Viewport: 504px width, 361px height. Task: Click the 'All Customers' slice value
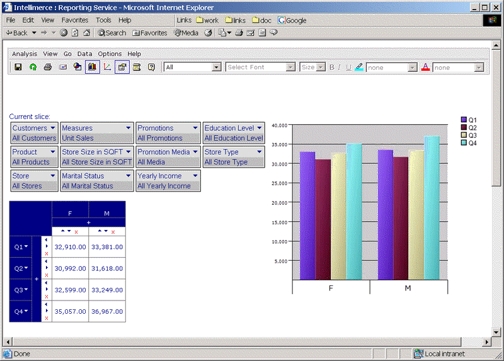tap(34, 138)
